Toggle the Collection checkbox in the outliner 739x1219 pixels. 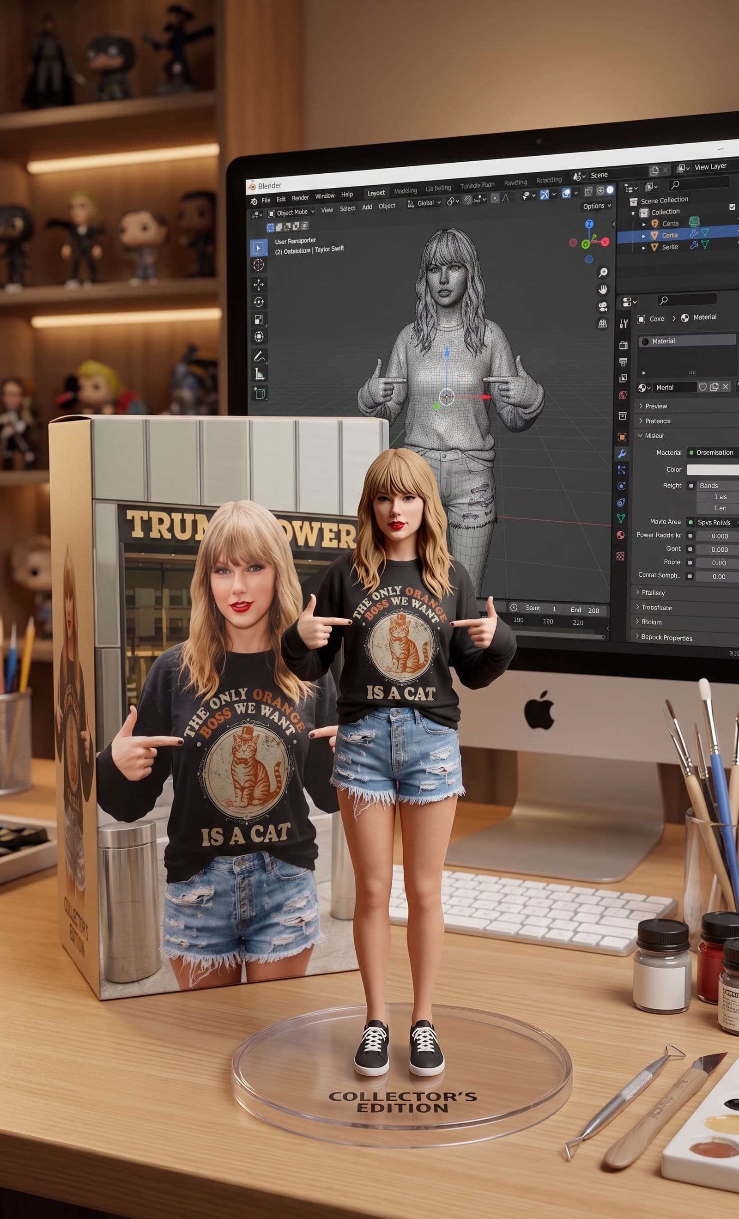pos(732,207)
